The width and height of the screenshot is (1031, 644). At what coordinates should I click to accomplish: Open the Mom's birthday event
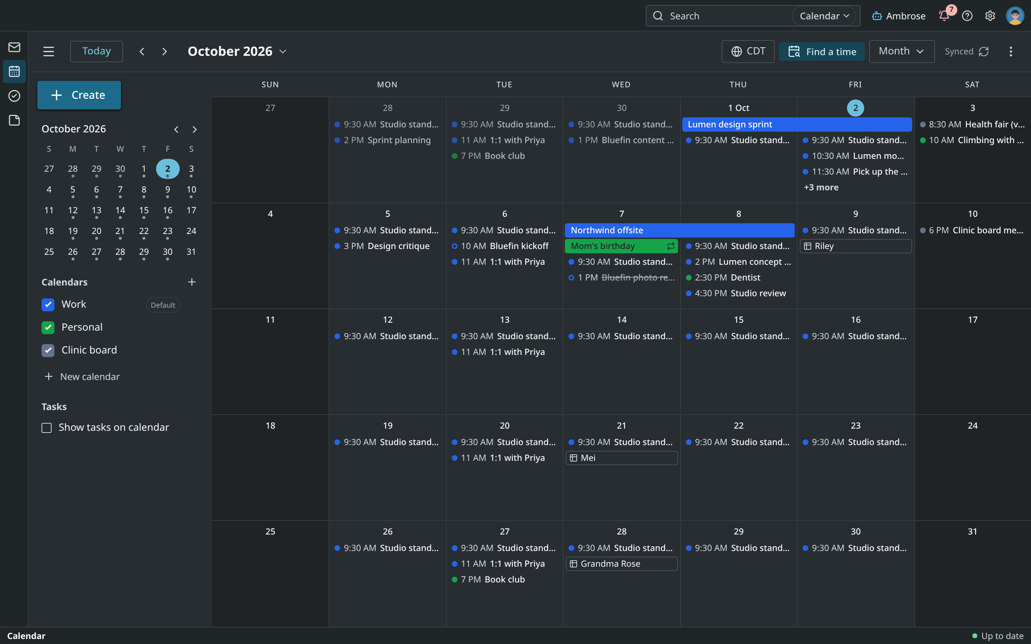coord(621,246)
